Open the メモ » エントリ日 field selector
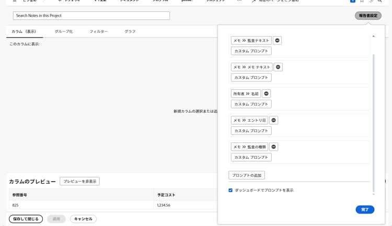Screen dimensions: 392x226 (x=249, y=120)
